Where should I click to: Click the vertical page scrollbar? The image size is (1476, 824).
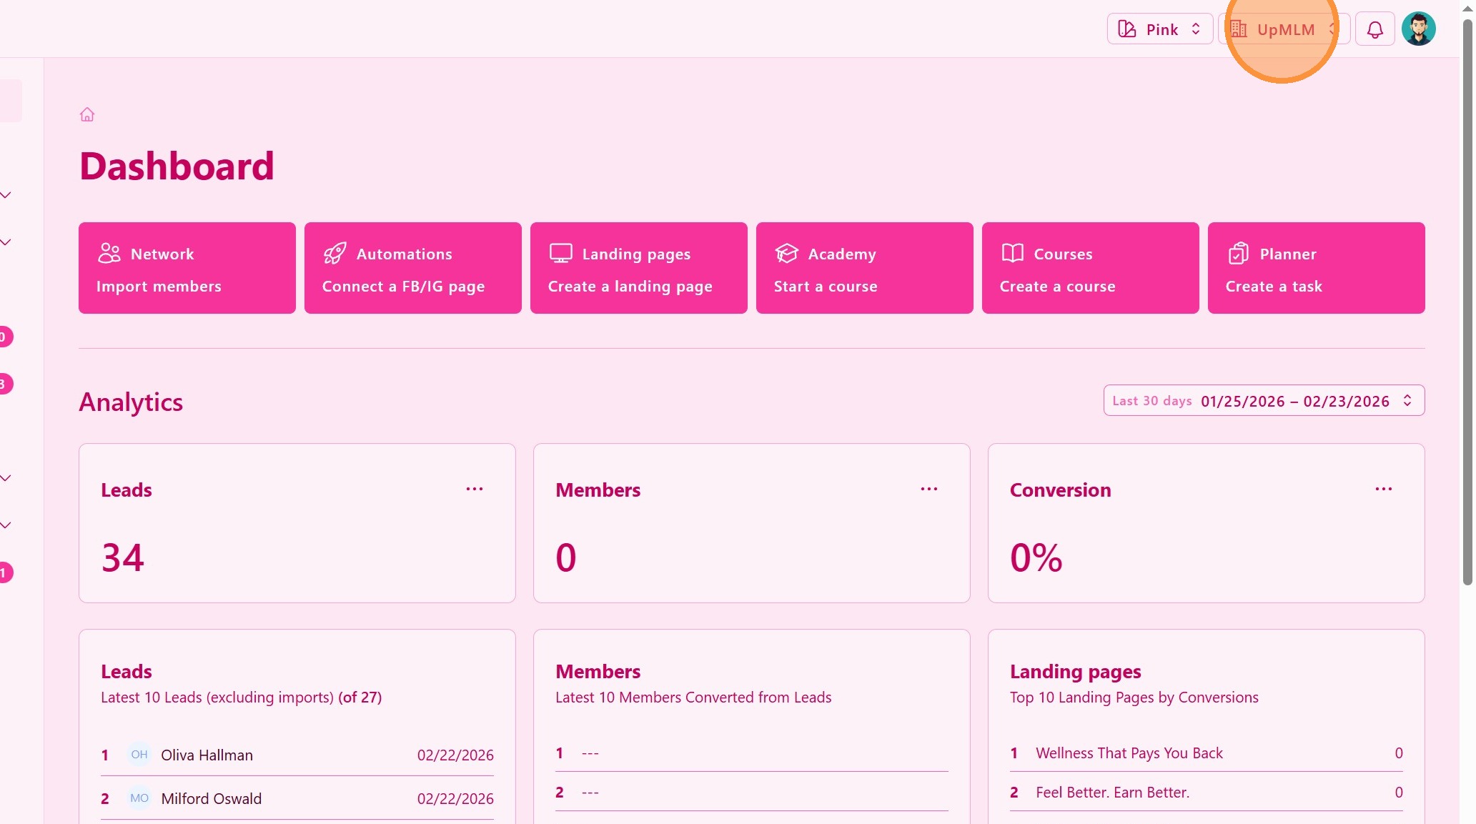click(1467, 300)
